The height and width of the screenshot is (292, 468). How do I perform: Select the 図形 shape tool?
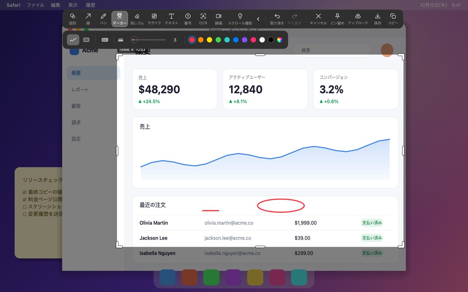(x=73, y=19)
